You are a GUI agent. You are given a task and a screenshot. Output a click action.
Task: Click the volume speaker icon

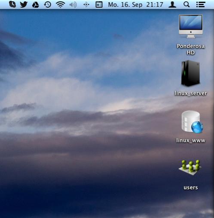[73, 5]
